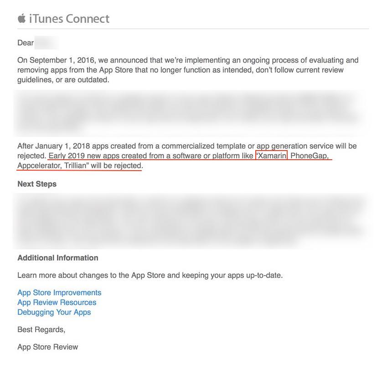
Task: Click the word PhoneGap
Action: [x=309, y=155]
